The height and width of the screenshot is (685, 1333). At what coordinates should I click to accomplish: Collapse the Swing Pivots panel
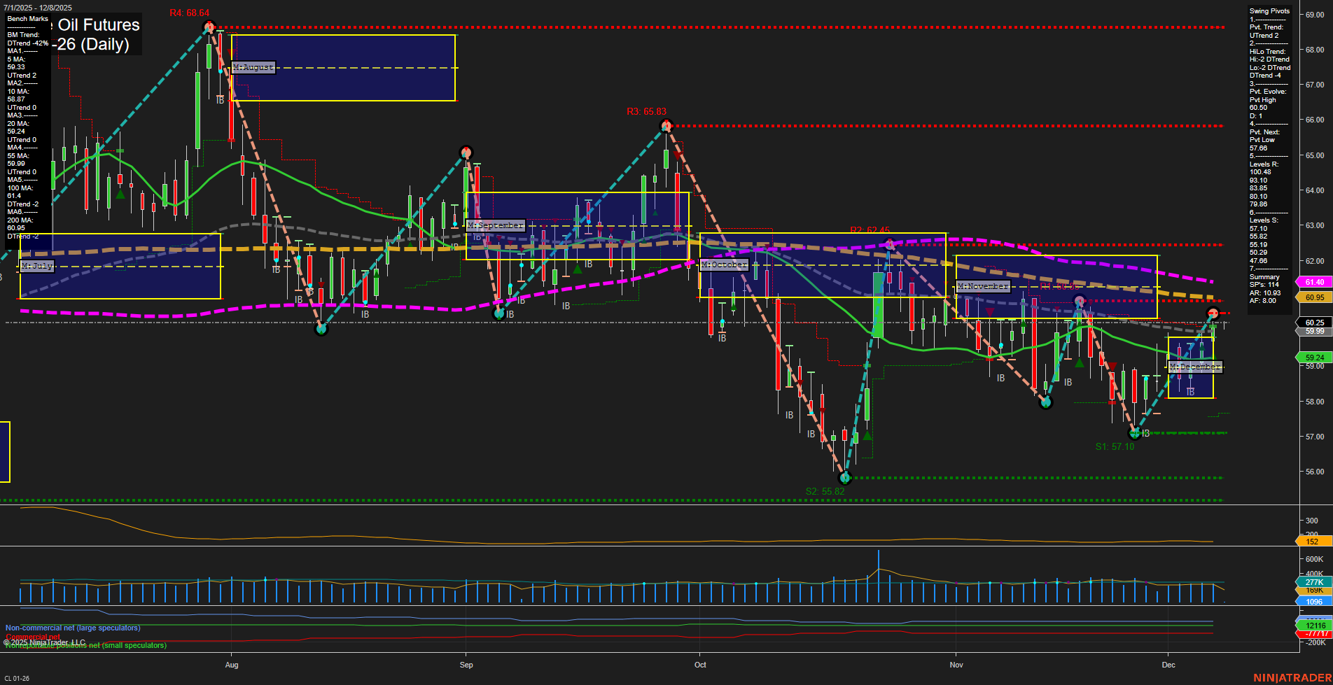tap(1269, 10)
